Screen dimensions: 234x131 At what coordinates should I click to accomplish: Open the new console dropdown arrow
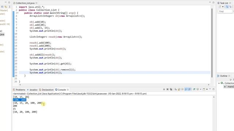click(207, 89)
